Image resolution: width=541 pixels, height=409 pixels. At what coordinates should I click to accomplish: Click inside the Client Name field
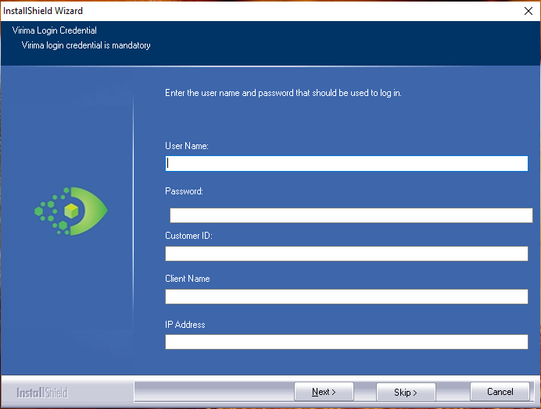click(346, 297)
